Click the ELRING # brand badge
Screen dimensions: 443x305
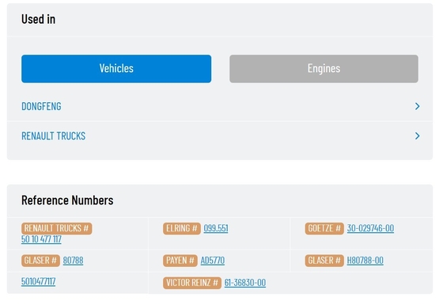click(x=182, y=228)
